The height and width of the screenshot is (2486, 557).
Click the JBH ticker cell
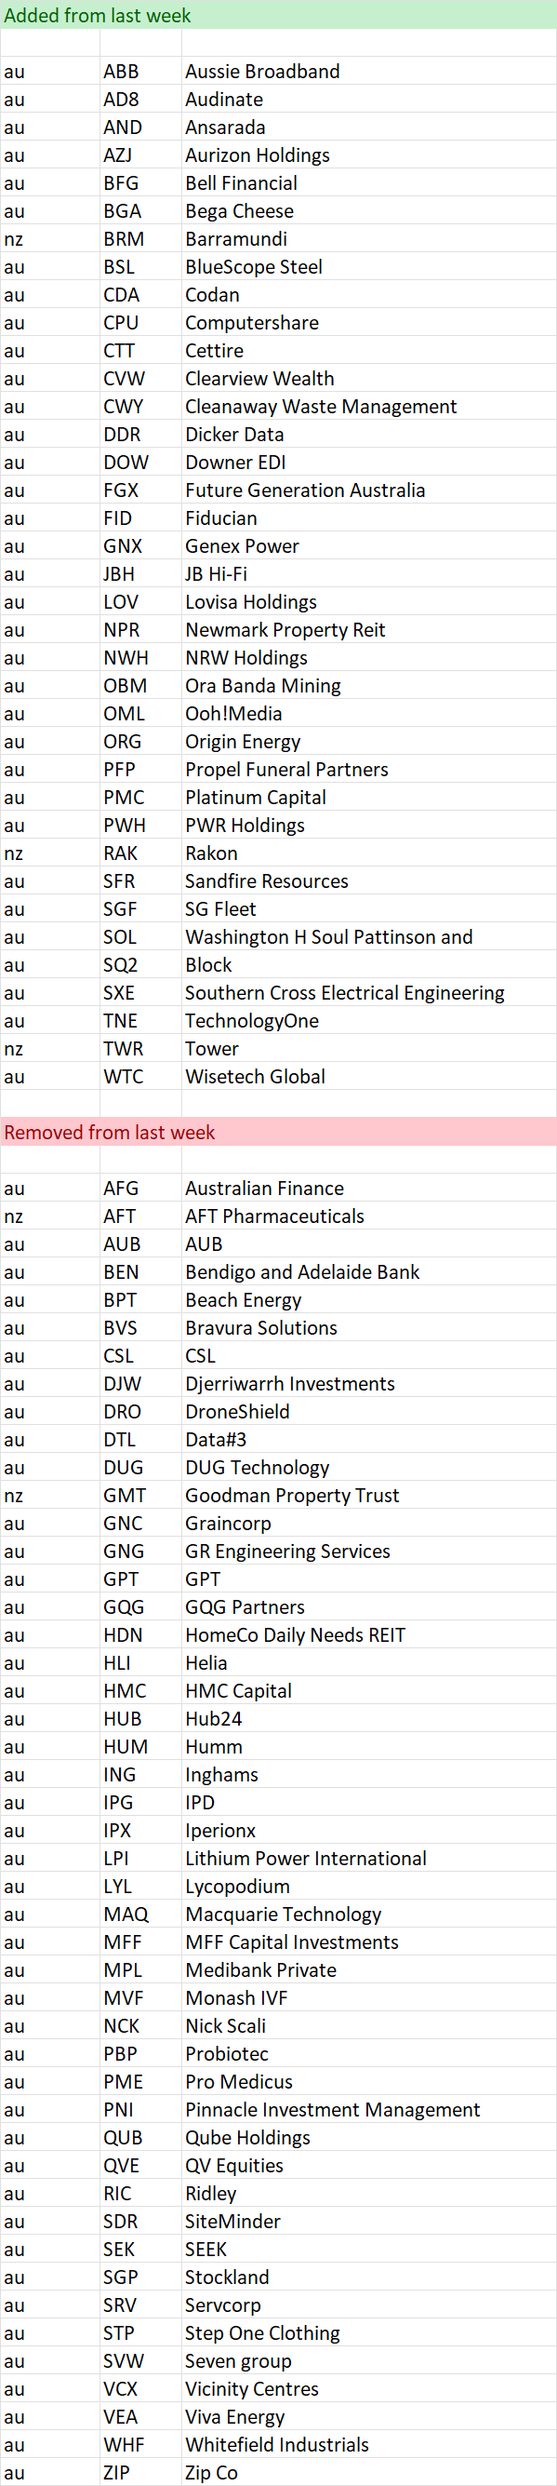(x=140, y=574)
